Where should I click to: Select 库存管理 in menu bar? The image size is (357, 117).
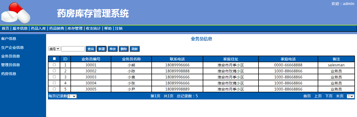click(75, 28)
